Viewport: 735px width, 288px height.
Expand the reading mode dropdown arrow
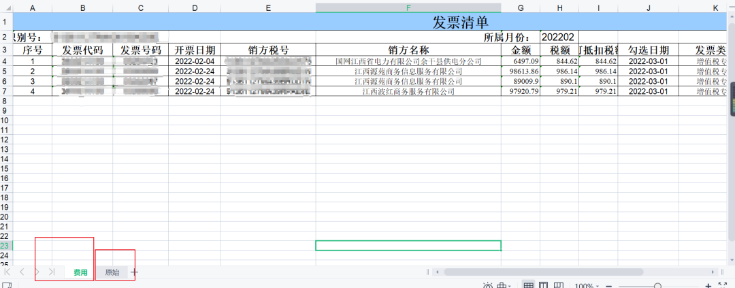point(510,286)
